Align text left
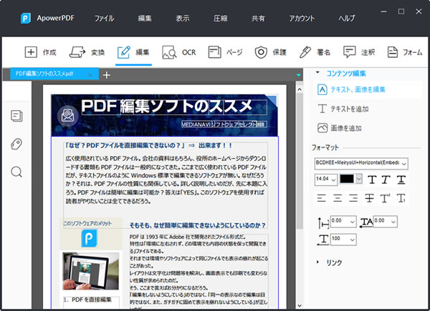The width and height of the screenshot is (430, 311). click(x=321, y=198)
